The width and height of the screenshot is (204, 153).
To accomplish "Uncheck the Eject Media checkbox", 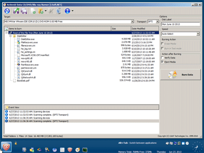I will [162, 62].
